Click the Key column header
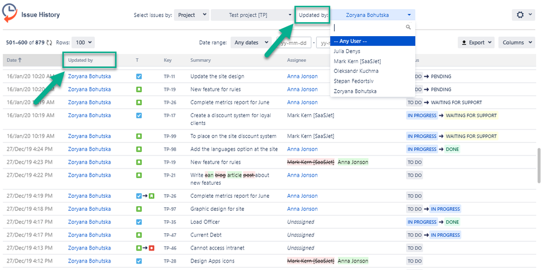The image size is (541, 270). (x=168, y=60)
